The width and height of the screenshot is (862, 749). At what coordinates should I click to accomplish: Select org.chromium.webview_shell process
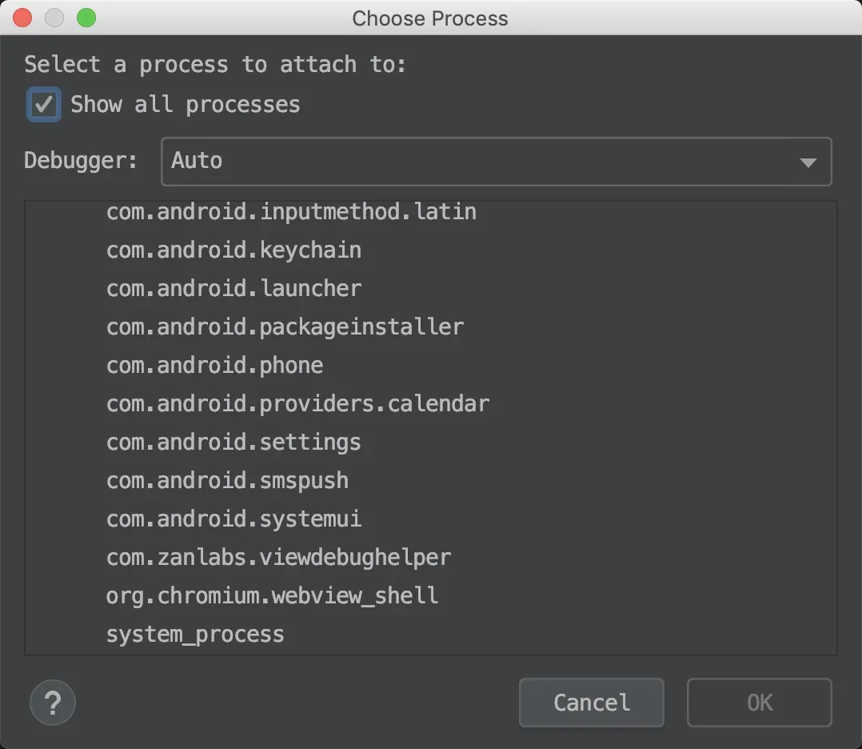(272, 596)
